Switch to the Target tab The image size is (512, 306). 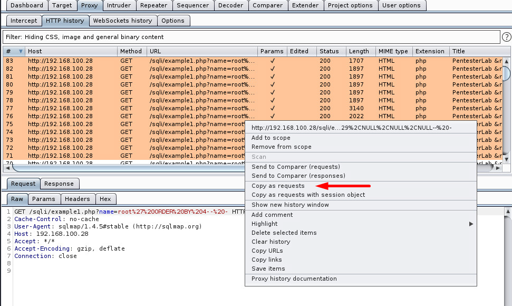62,5
